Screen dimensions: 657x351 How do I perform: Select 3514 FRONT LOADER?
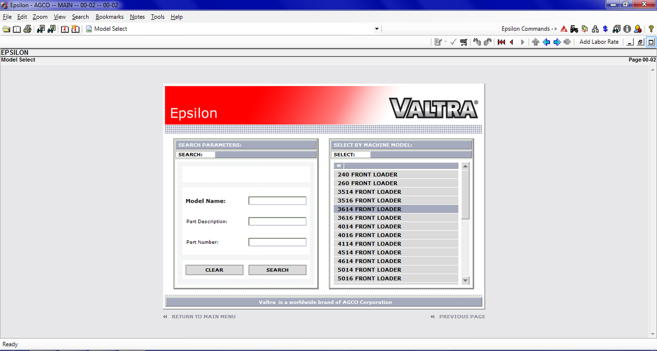coord(396,192)
